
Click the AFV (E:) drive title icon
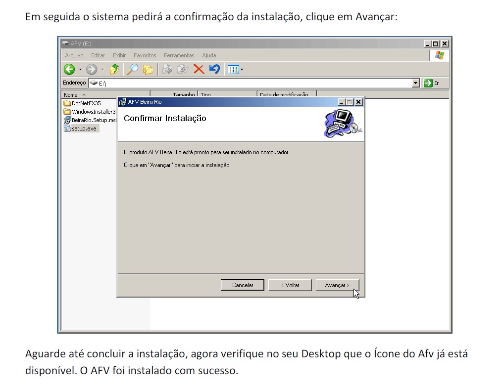(x=65, y=43)
